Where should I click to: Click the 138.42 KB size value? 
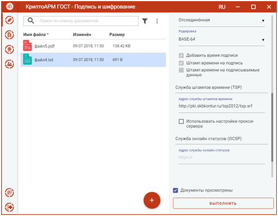(121, 46)
